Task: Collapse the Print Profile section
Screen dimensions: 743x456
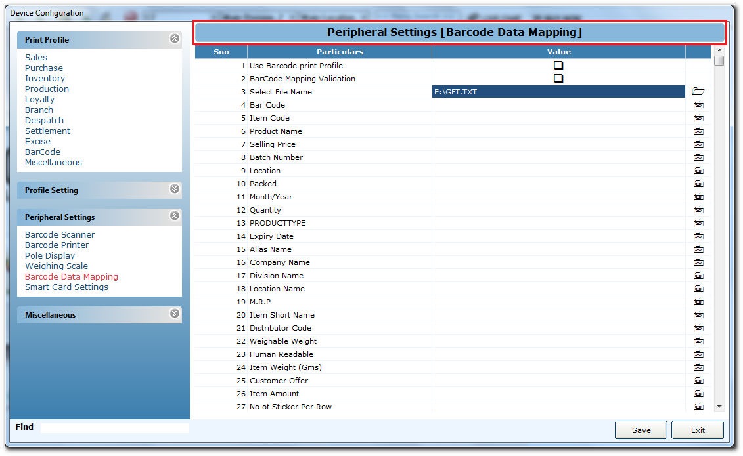Action: click(174, 38)
